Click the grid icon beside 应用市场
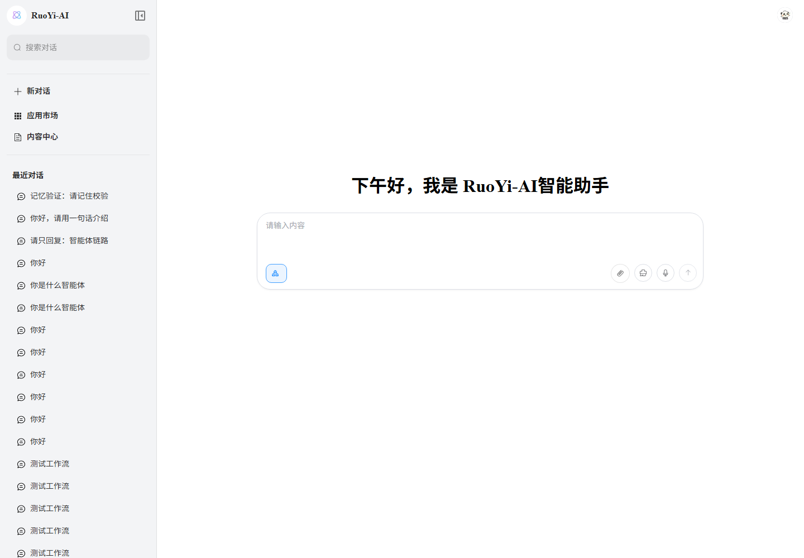804x558 pixels. pos(18,116)
